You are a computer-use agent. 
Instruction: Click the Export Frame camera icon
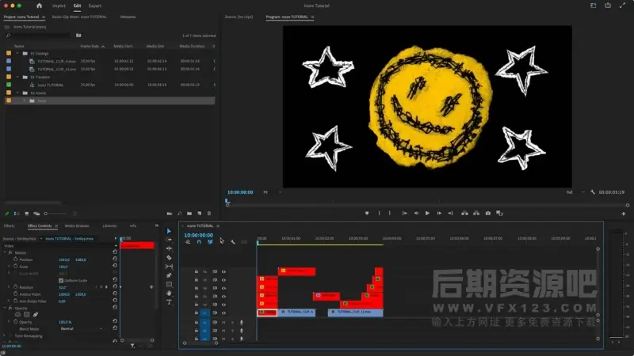pyautogui.click(x=487, y=213)
